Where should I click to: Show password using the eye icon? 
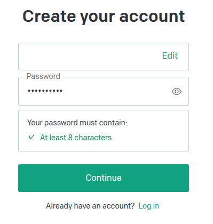(177, 92)
